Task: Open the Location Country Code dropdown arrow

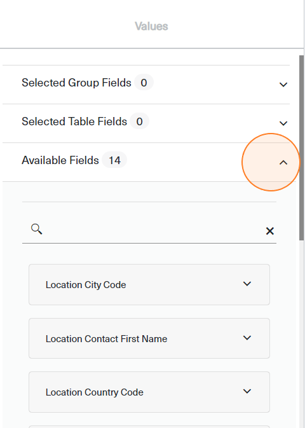Action: click(247, 391)
